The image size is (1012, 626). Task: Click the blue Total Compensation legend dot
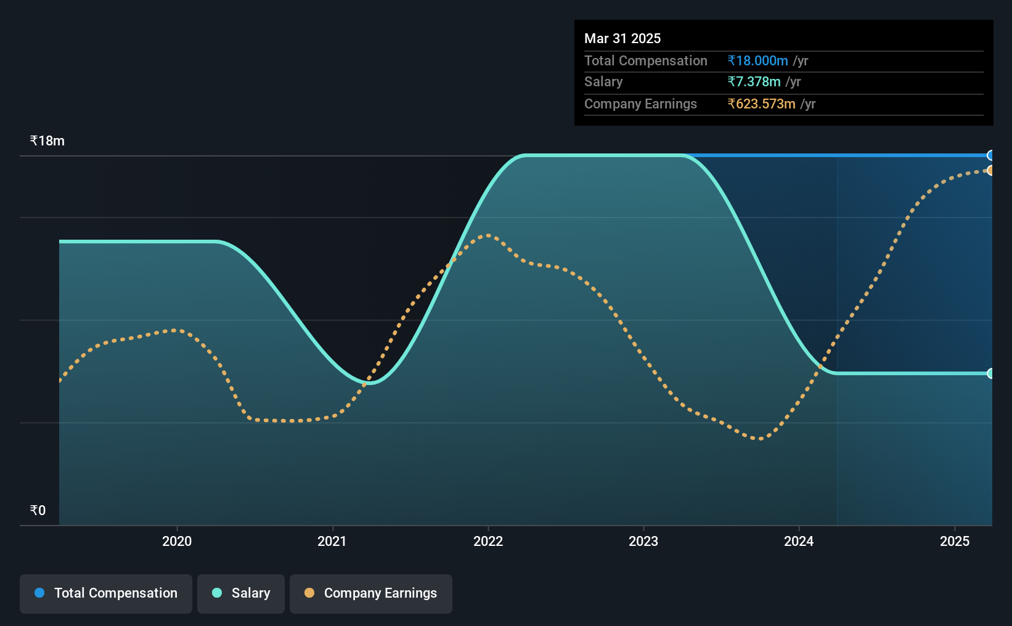39,593
